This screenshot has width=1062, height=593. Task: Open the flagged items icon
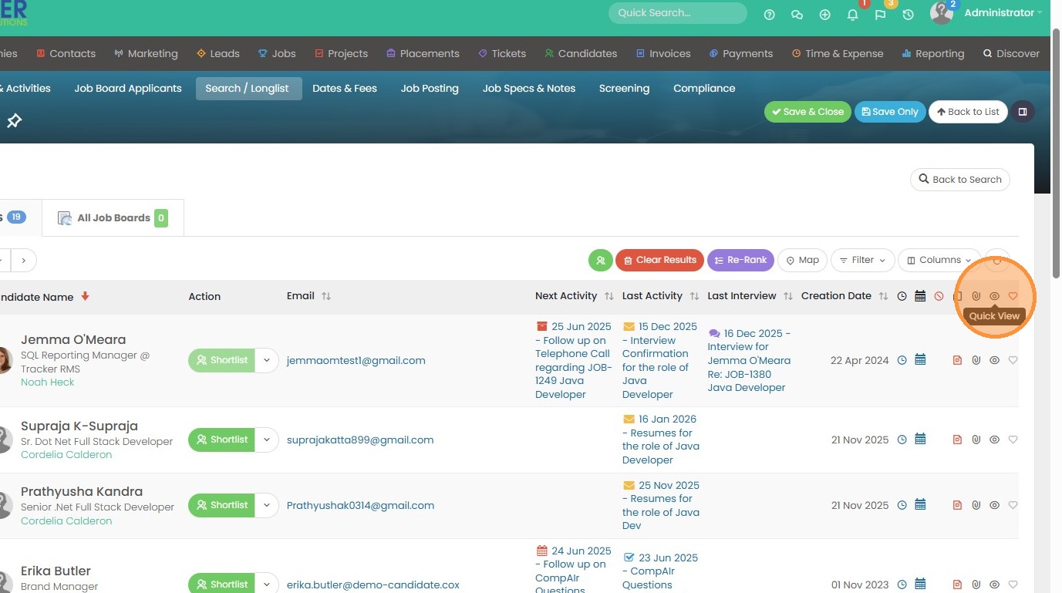click(x=880, y=14)
